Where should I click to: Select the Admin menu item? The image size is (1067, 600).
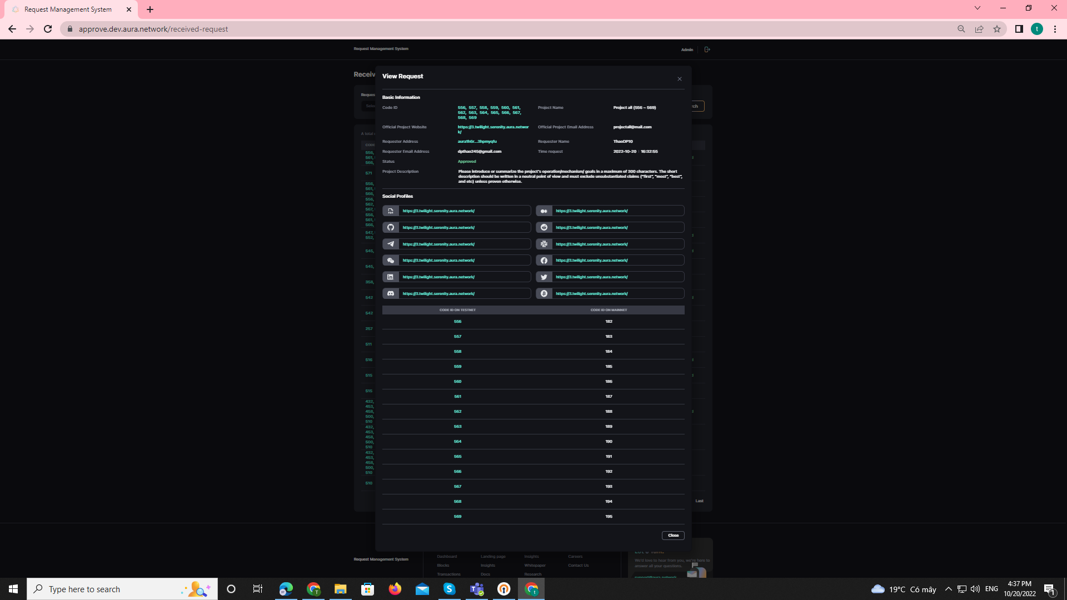pyautogui.click(x=687, y=49)
